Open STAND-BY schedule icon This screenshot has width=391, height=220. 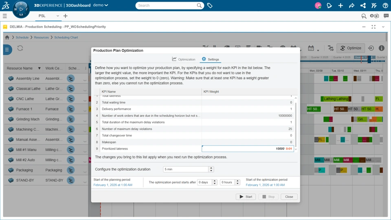coord(71,180)
